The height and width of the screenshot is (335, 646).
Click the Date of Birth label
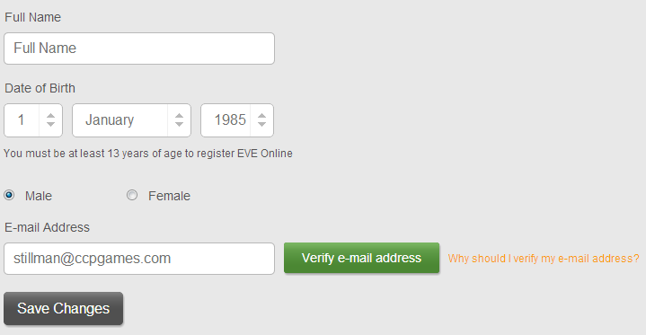coord(40,88)
